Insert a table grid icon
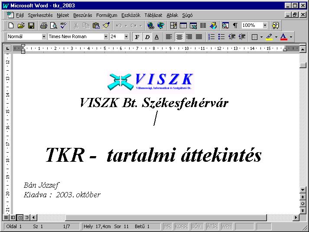Viewport: 309px width, 232px height. click(183, 26)
